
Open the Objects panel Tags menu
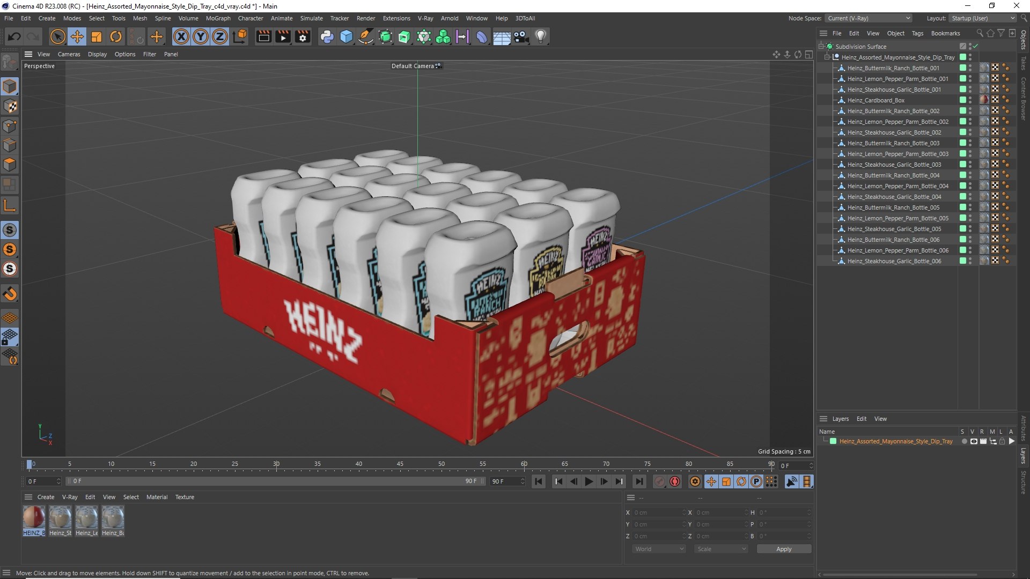(x=917, y=33)
